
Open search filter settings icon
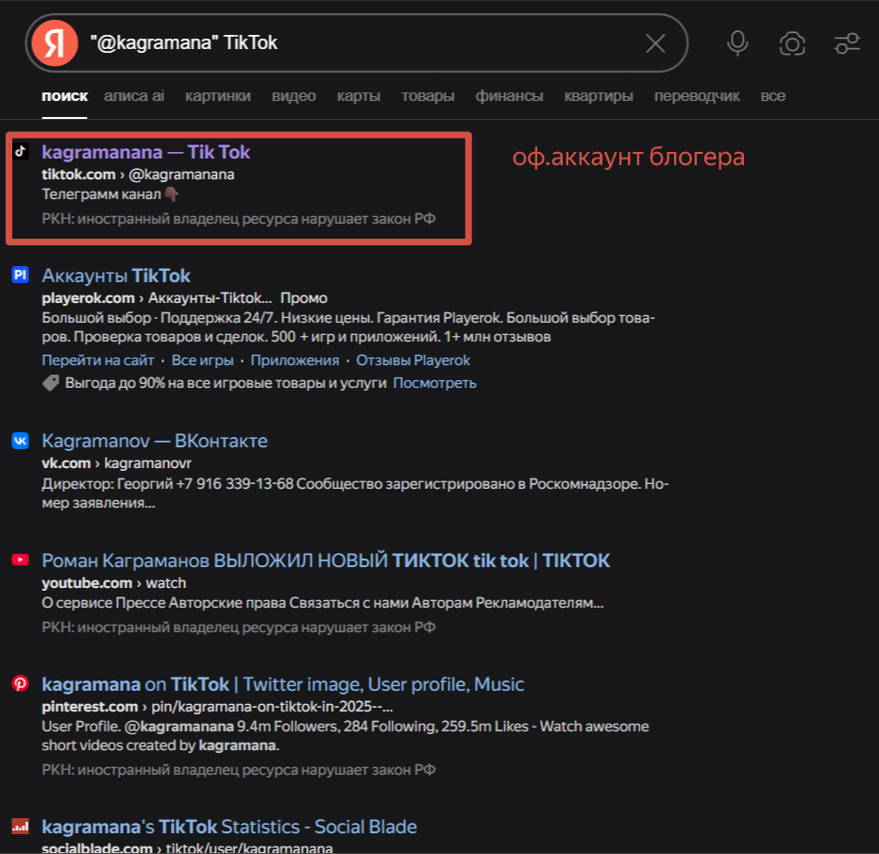(x=847, y=43)
